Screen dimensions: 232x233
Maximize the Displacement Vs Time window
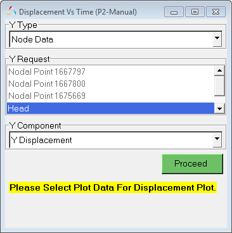tap(195, 12)
